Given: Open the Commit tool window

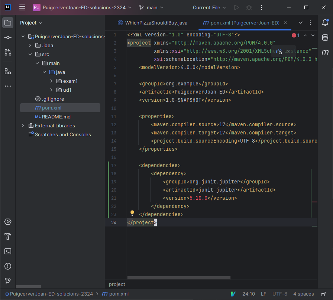Looking at the screenshot, I should (8, 37).
